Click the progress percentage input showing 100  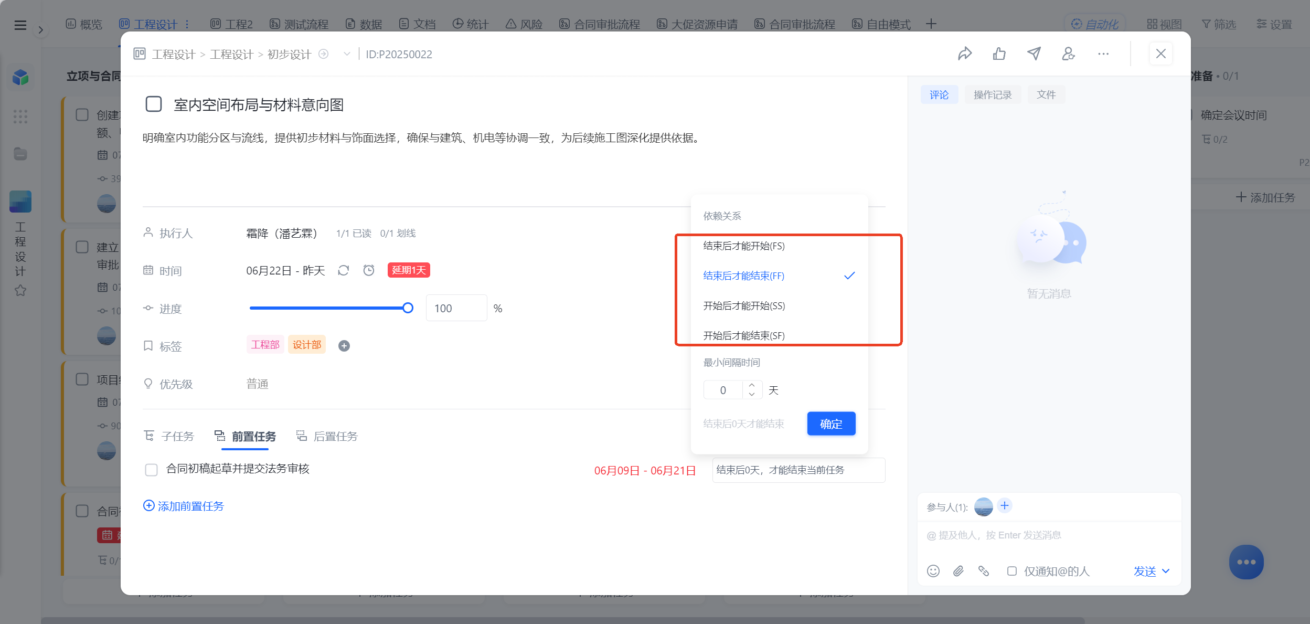[456, 308]
